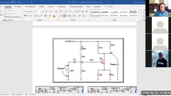This screenshot has width=171, height=96.
Task: Align text left icon
Action: pos(61,16)
